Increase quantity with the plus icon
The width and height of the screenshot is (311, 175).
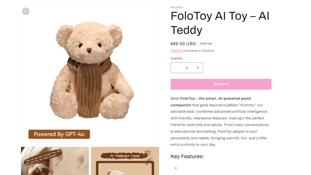(x=198, y=68)
